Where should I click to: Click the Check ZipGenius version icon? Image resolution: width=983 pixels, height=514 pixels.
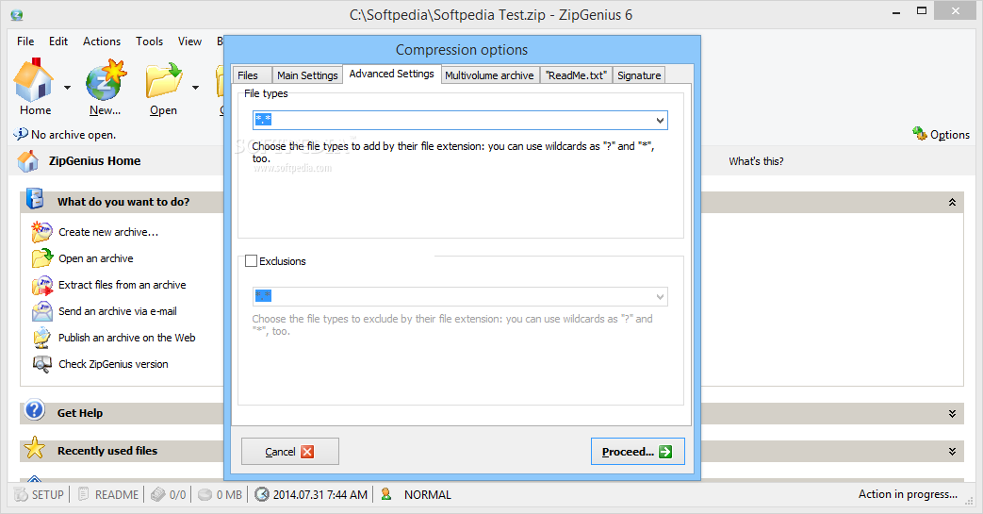(x=42, y=364)
